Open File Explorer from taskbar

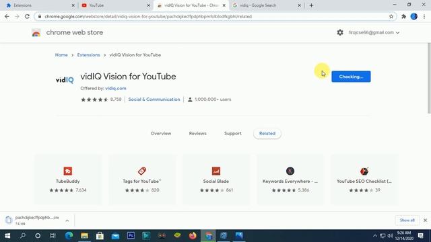click(84, 235)
